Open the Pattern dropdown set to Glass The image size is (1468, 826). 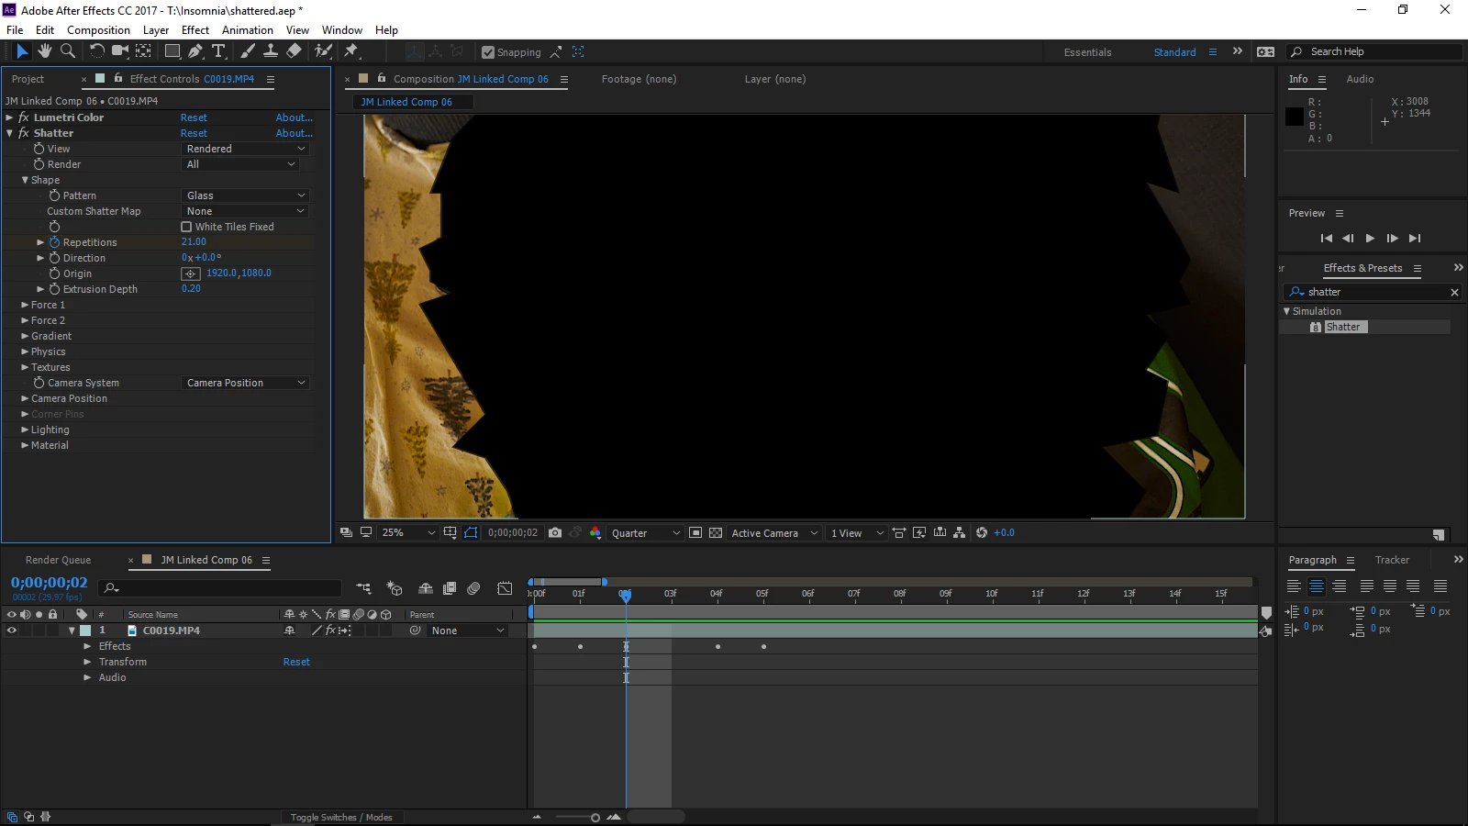245,195
